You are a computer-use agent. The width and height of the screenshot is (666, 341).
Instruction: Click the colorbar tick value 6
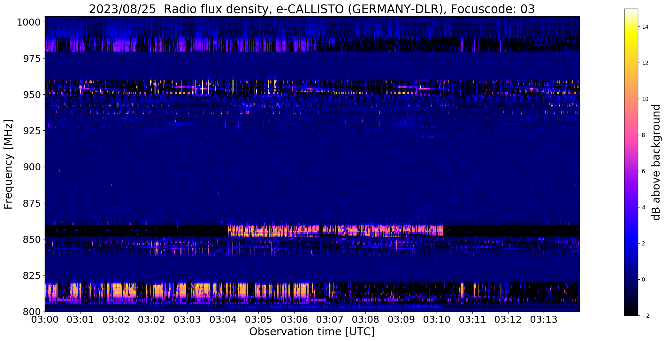(644, 171)
